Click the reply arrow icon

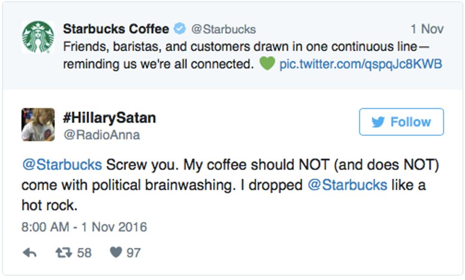pos(29,253)
